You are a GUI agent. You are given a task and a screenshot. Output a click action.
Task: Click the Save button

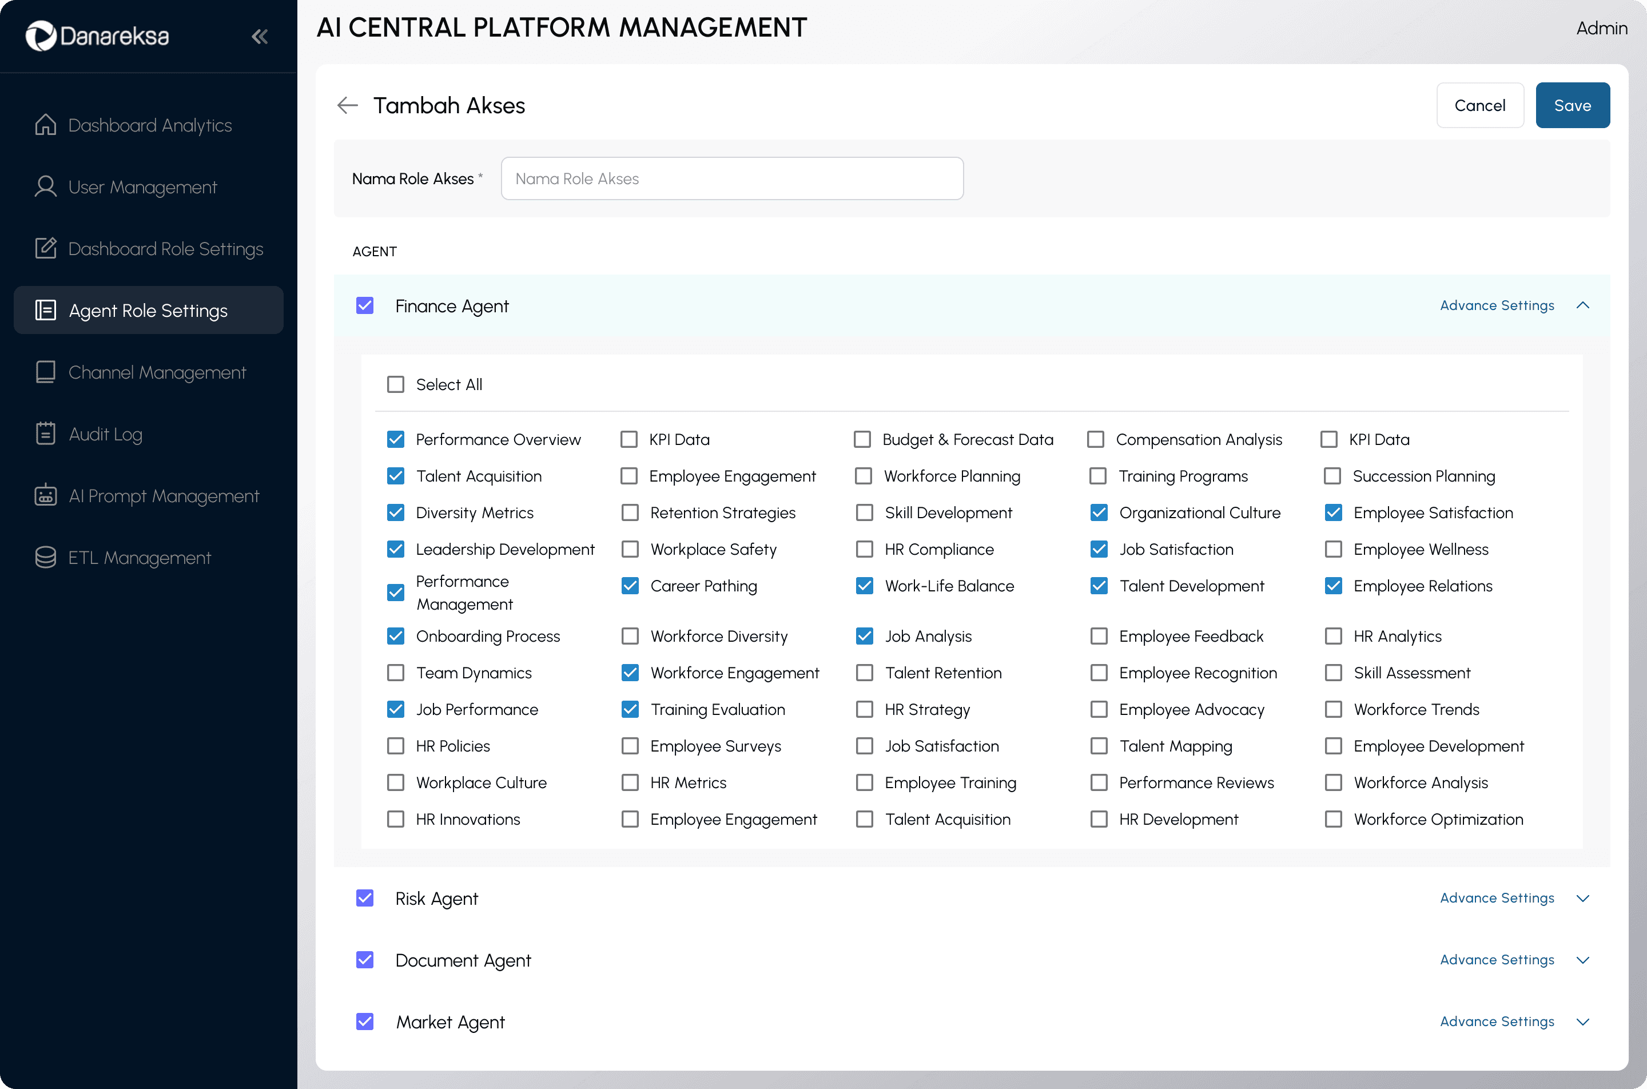click(1572, 106)
